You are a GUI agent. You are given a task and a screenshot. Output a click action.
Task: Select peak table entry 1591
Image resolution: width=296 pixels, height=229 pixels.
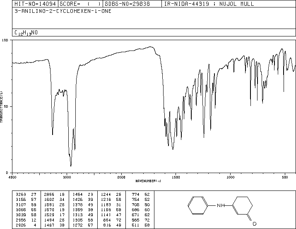(x=49, y=205)
